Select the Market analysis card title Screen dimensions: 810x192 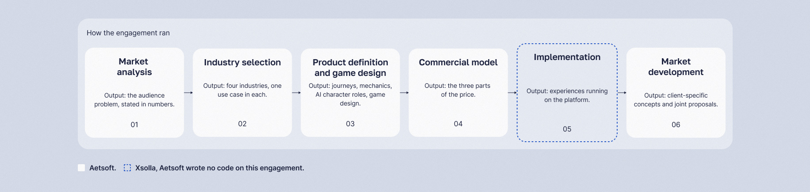point(134,67)
